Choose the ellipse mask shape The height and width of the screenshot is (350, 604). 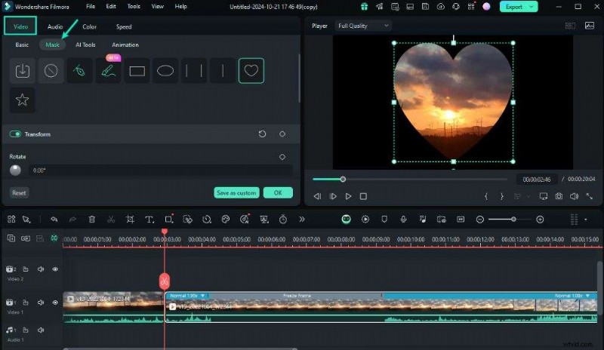click(x=165, y=71)
